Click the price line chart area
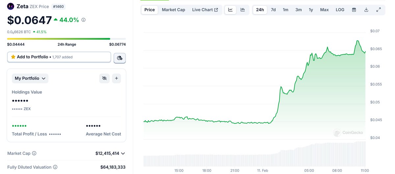This screenshot has height=174, width=395. (255, 89)
